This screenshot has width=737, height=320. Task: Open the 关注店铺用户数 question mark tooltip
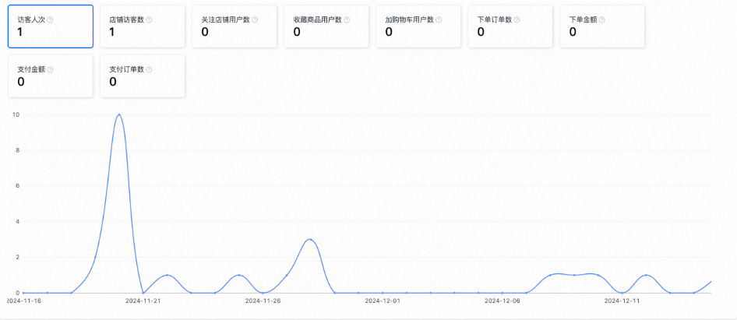tap(255, 19)
